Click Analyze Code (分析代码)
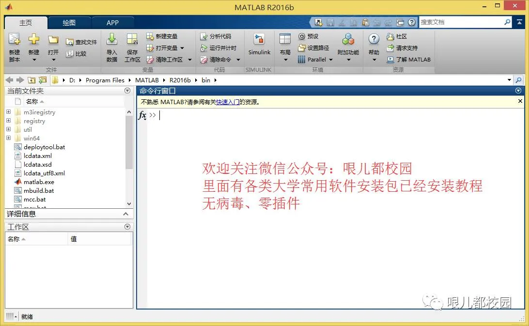The width and height of the screenshot is (529, 326). coord(216,36)
